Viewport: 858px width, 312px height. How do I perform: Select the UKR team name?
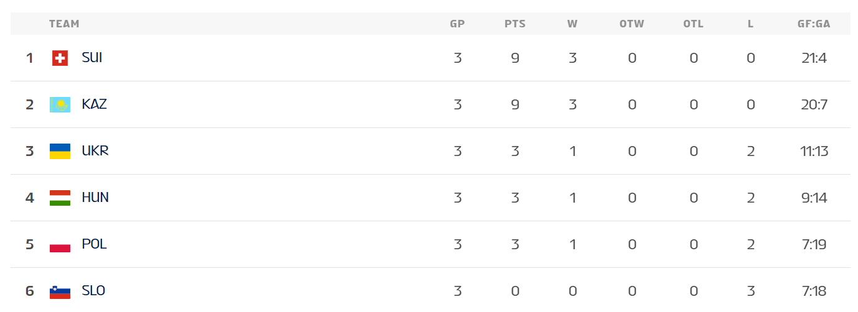[95, 151]
